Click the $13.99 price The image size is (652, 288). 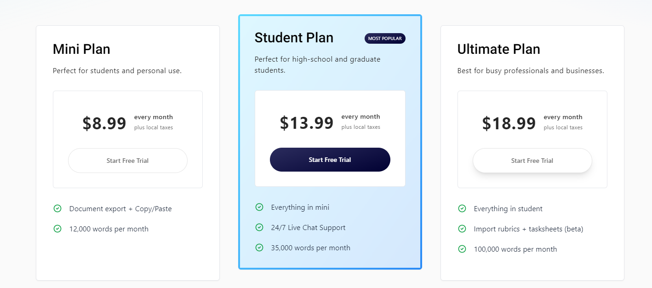pos(307,123)
